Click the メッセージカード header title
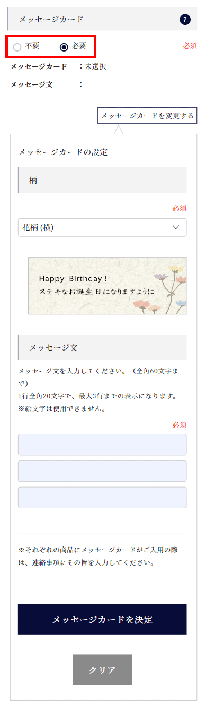This screenshot has height=709, width=206. tap(51, 20)
